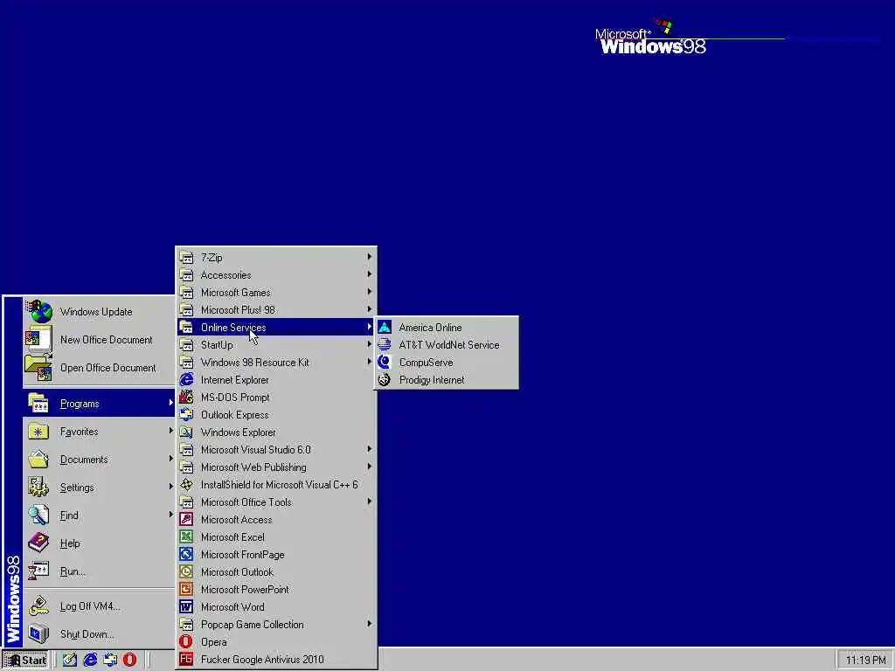Click the Microsoft FrontPage icon
This screenshot has width=895, height=671.
pyautogui.click(x=186, y=554)
